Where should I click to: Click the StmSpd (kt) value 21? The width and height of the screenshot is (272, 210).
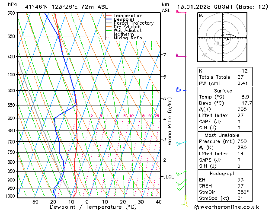[240, 198]
